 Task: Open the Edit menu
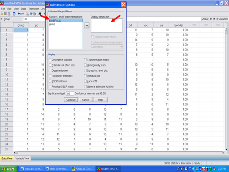coord(10,9)
